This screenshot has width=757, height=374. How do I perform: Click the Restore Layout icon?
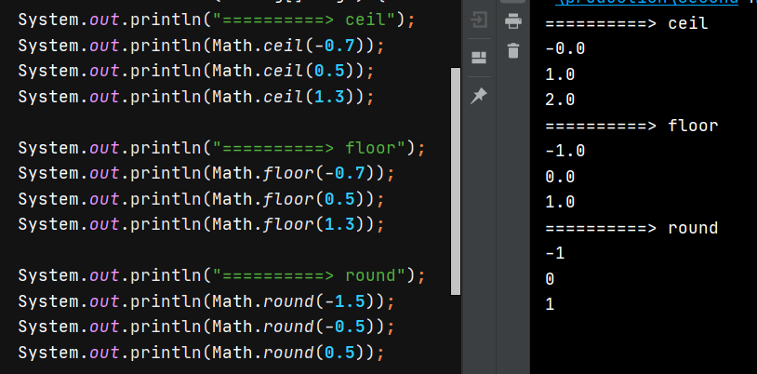tap(479, 58)
